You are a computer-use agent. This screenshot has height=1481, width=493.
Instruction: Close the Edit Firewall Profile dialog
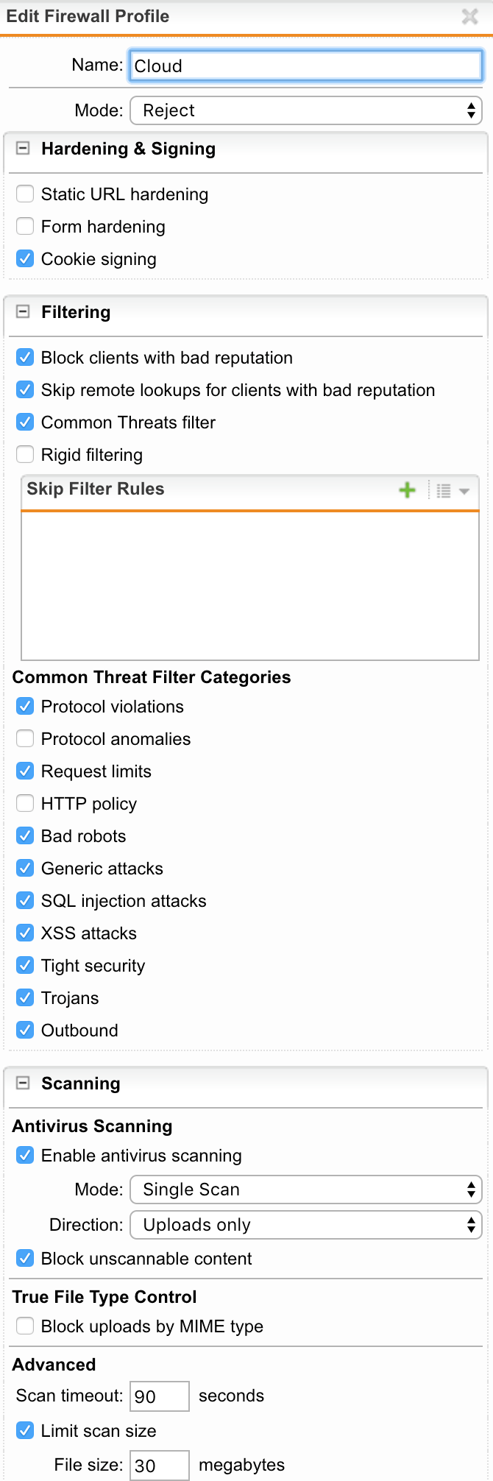[469, 16]
